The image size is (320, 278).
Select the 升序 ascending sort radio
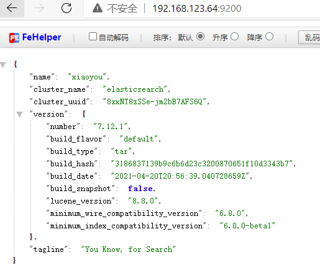pos(234,37)
